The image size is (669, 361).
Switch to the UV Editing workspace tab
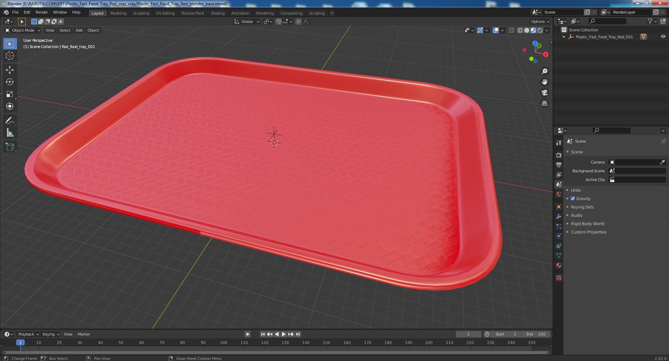(165, 13)
